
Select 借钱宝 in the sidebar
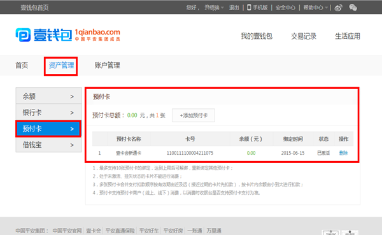click(x=48, y=145)
